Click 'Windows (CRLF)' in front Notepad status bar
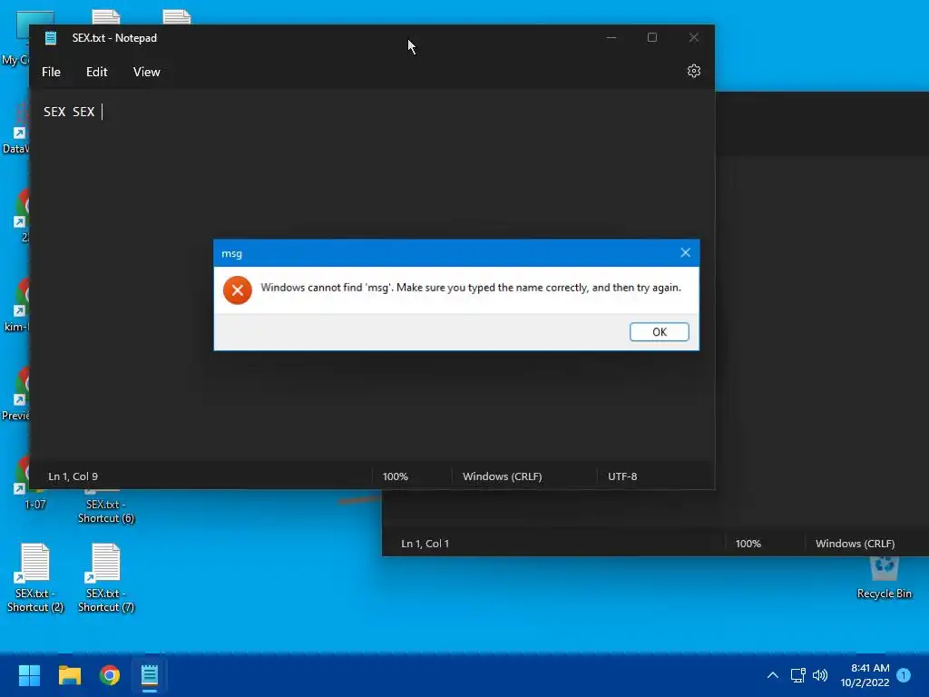 tap(502, 476)
